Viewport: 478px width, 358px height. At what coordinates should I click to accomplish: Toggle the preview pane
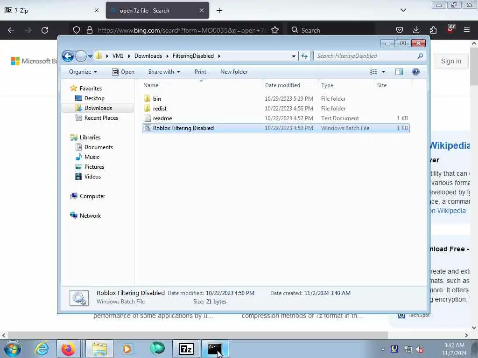point(399,72)
